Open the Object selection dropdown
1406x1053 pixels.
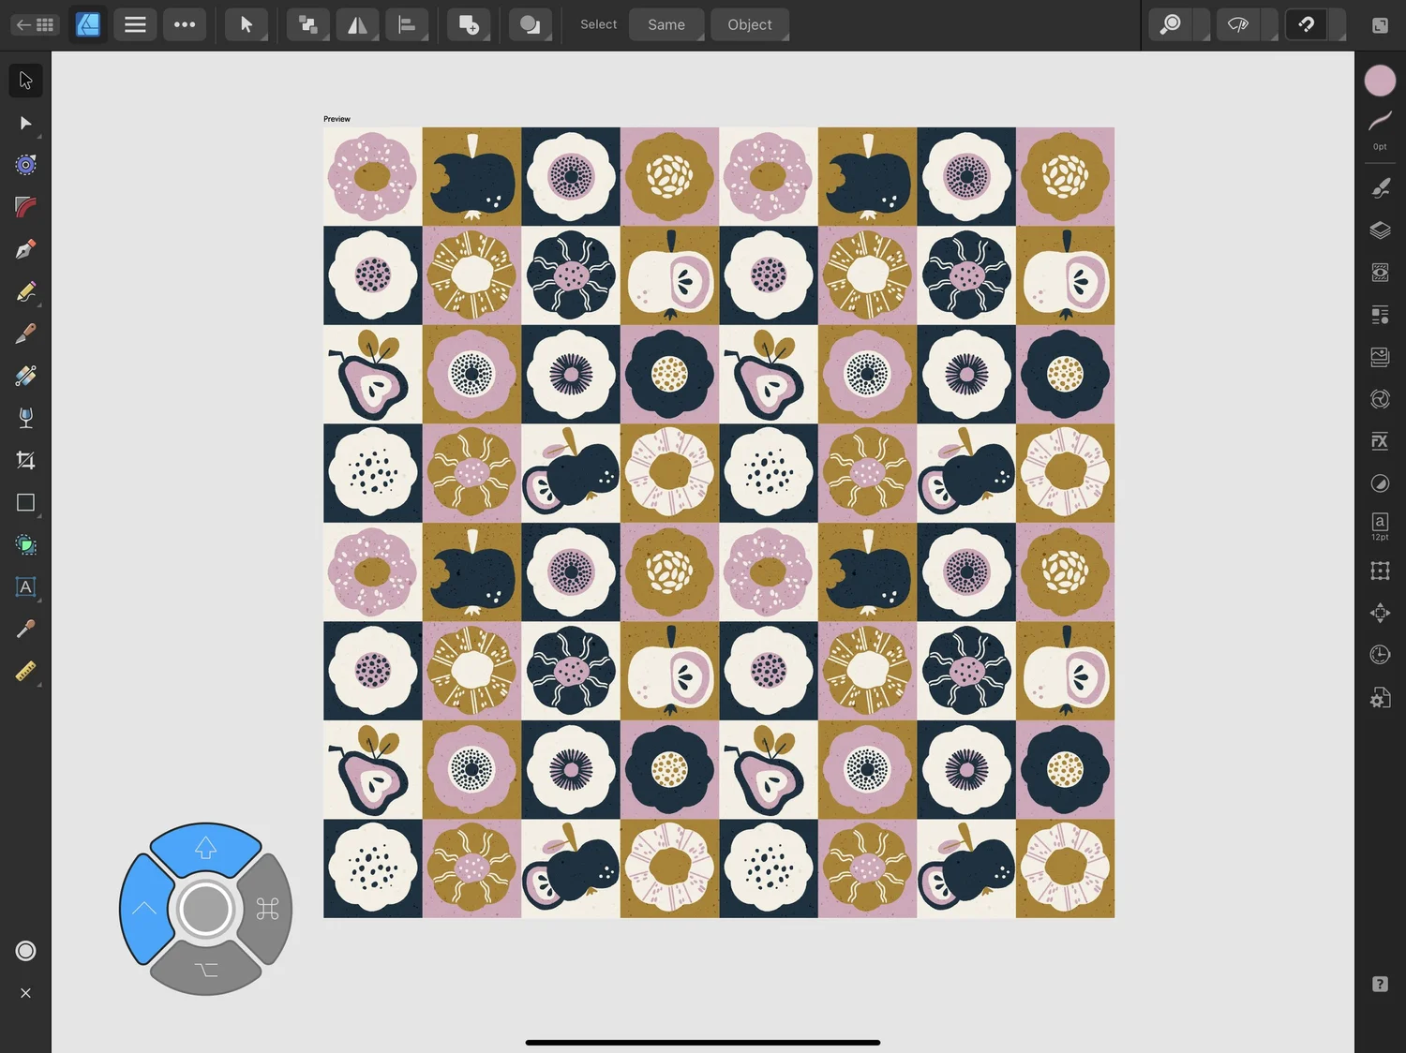[x=750, y=24]
